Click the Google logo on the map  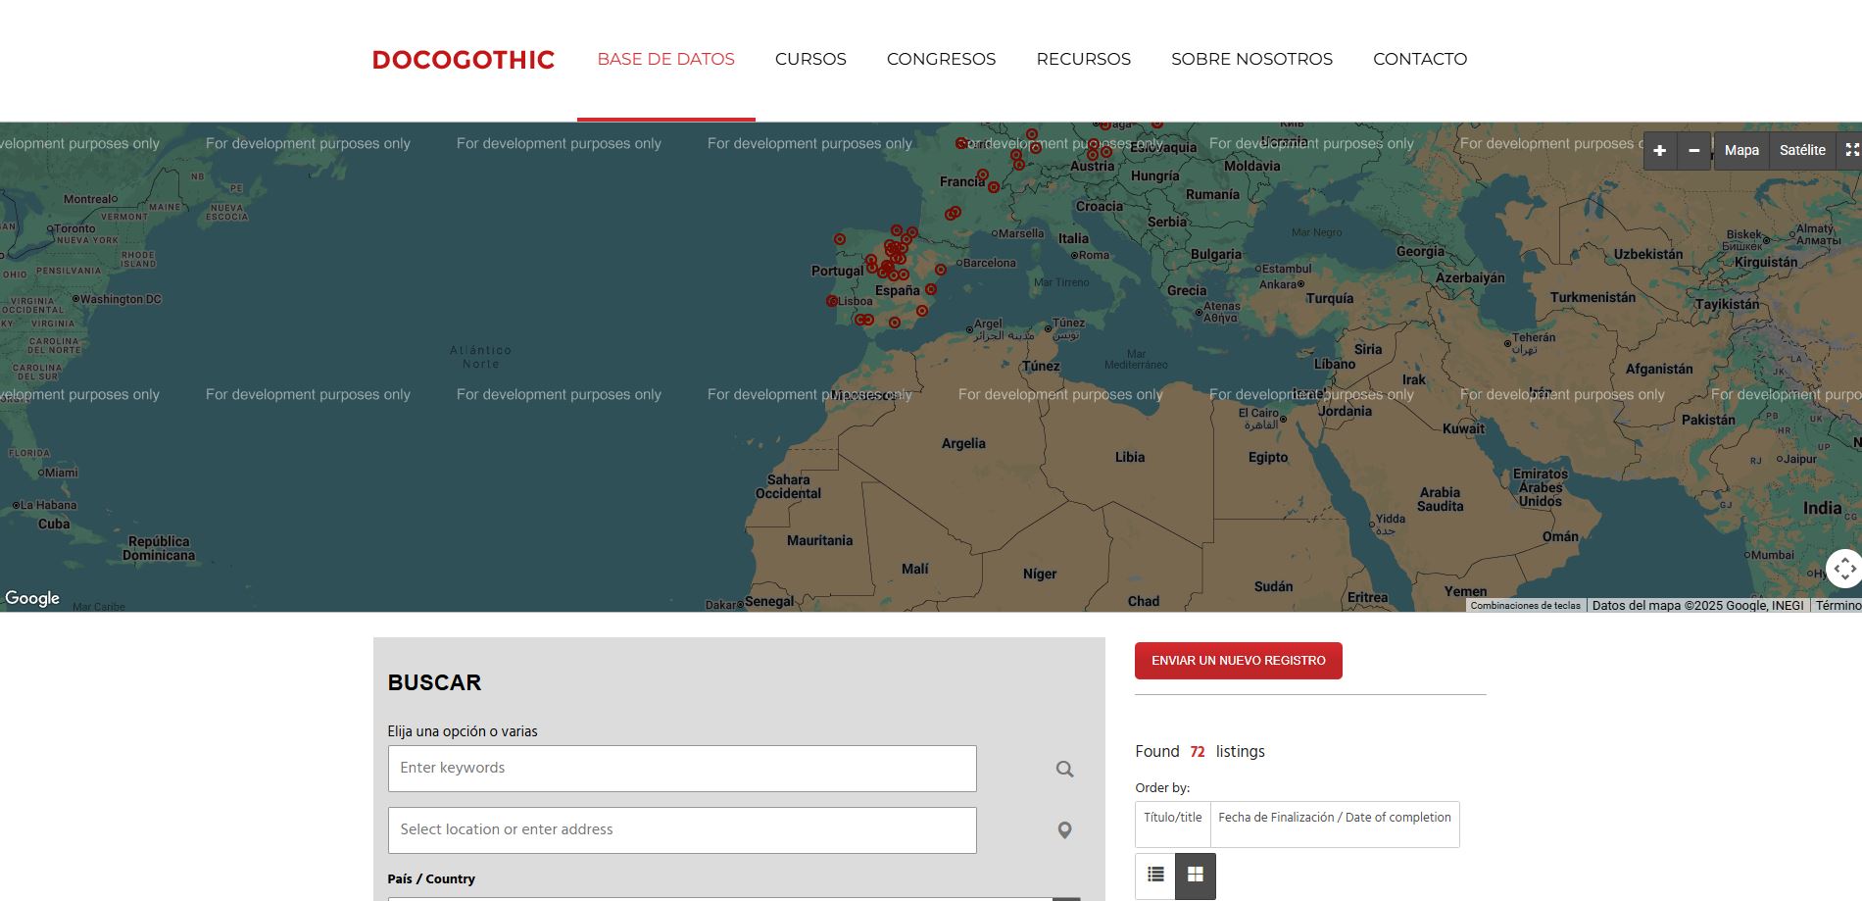32,598
